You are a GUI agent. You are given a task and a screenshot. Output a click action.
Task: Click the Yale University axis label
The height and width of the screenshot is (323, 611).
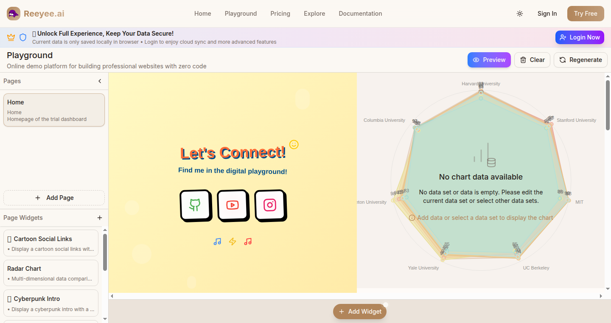[x=423, y=268]
